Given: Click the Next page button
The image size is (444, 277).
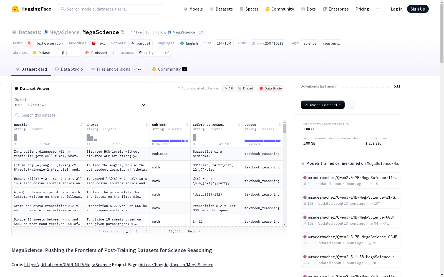Looking at the screenshot, I should pos(194,231).
